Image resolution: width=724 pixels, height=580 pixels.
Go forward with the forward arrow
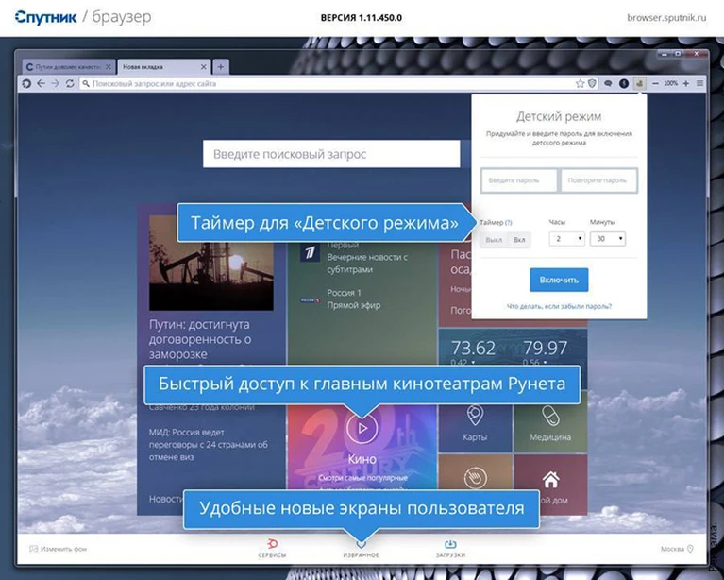(56, 84)
